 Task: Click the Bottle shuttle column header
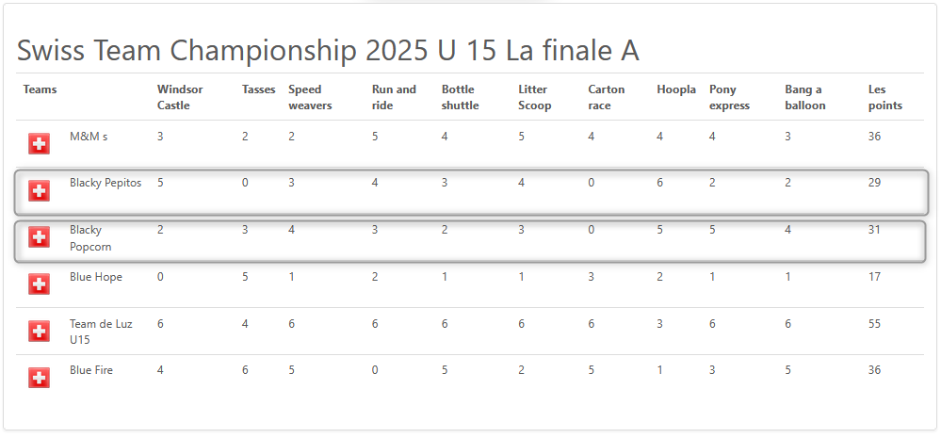(x=461, y=97)
